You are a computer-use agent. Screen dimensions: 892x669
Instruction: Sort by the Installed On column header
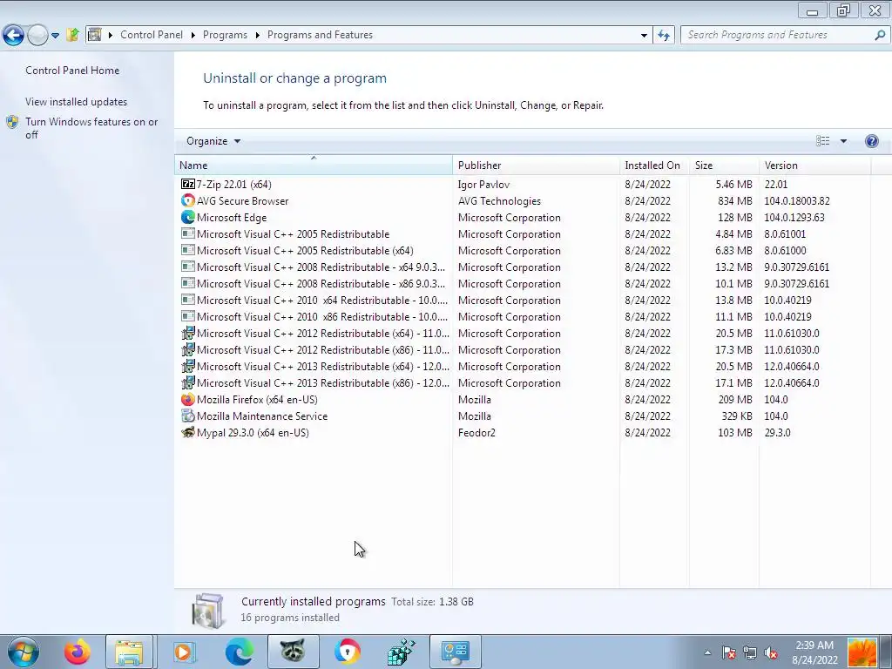click(654, 165)
